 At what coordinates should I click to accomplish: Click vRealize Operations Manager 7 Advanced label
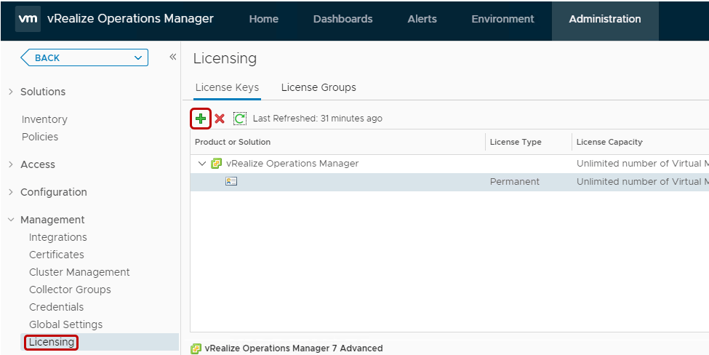tap(294, 348)
